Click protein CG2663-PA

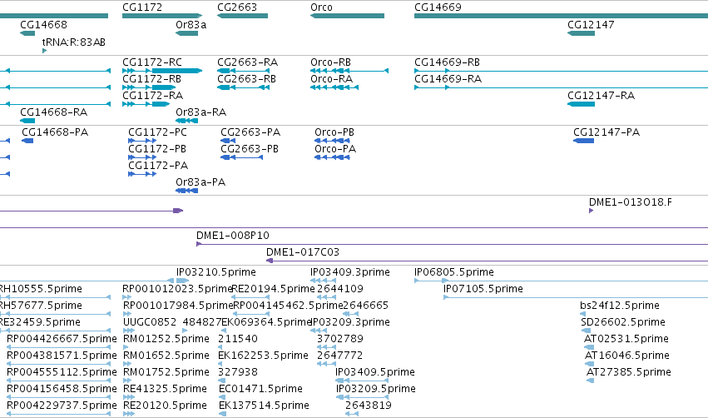[x=250, y=132]
